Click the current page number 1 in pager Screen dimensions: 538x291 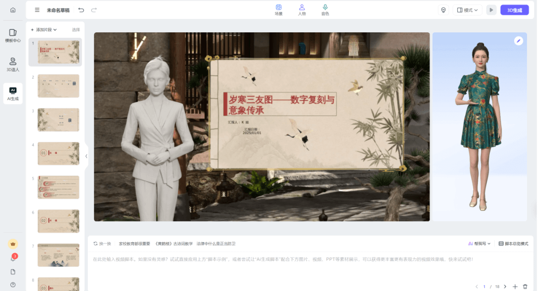click(484, 287)
